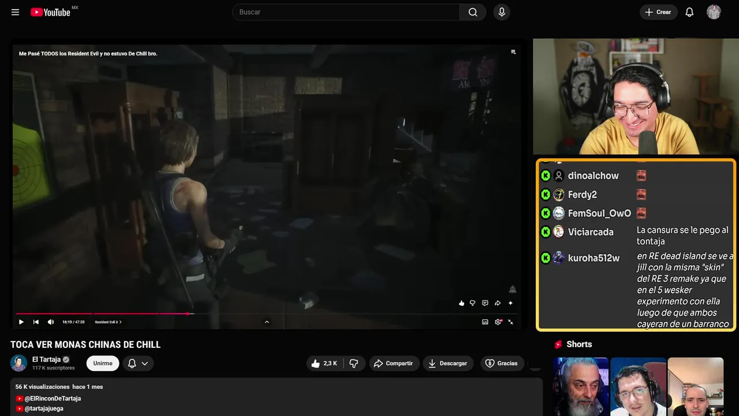Like the video with 2,3 K thumbs-up
The width and height of the screenshot is (739, 416).
click(324, 363)
